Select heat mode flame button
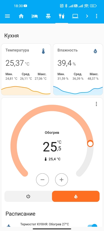This screenshot has width=104, height=231. (x=76, y=196)
